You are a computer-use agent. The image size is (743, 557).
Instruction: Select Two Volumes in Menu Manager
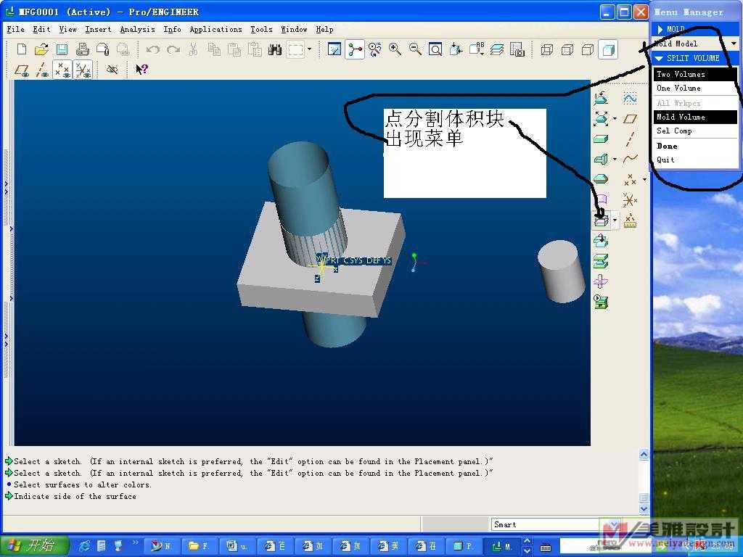pyautogui.click(x=695, y=75)
